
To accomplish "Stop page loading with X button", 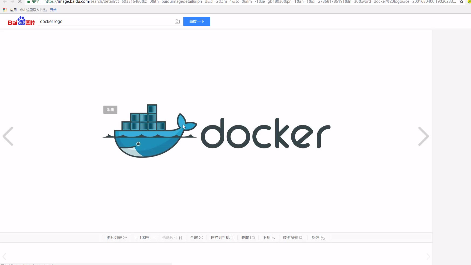I will [x=20, y=2].
